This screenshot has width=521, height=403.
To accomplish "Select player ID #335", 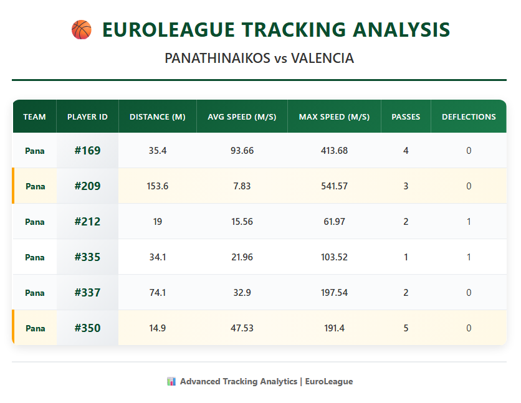I will point(87,257).
